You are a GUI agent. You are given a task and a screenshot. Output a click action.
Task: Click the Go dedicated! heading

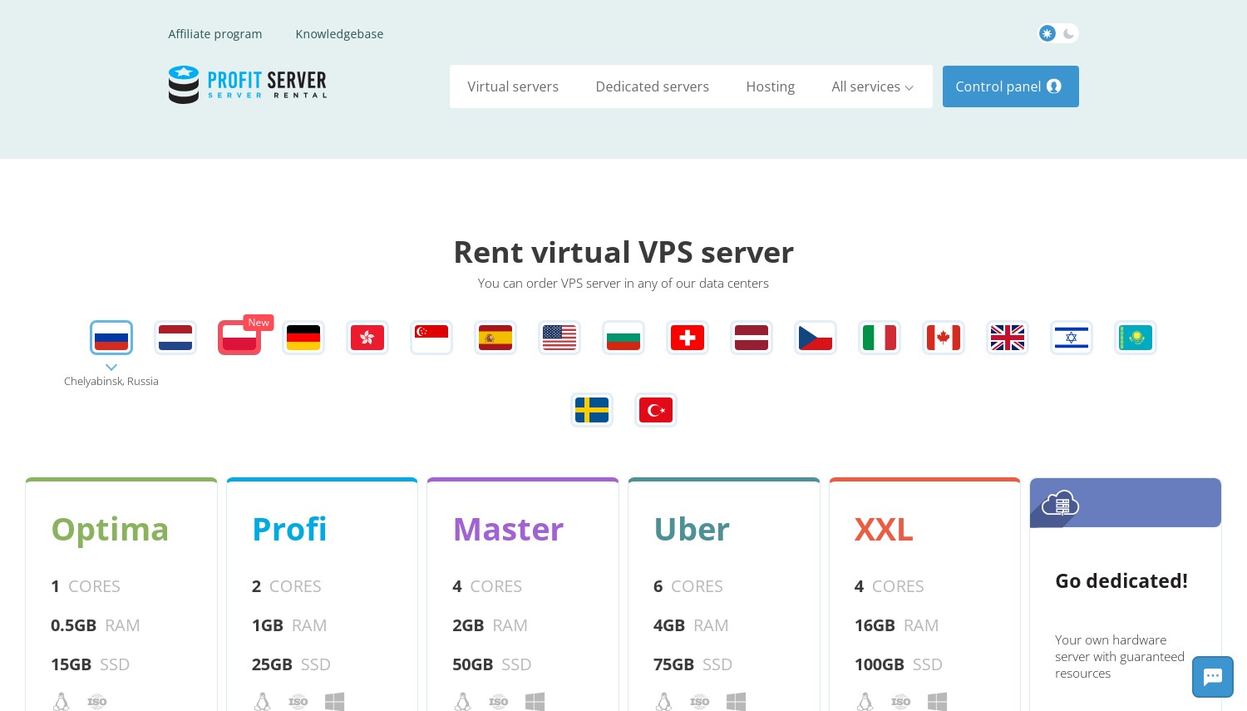tap(1121, 581)
